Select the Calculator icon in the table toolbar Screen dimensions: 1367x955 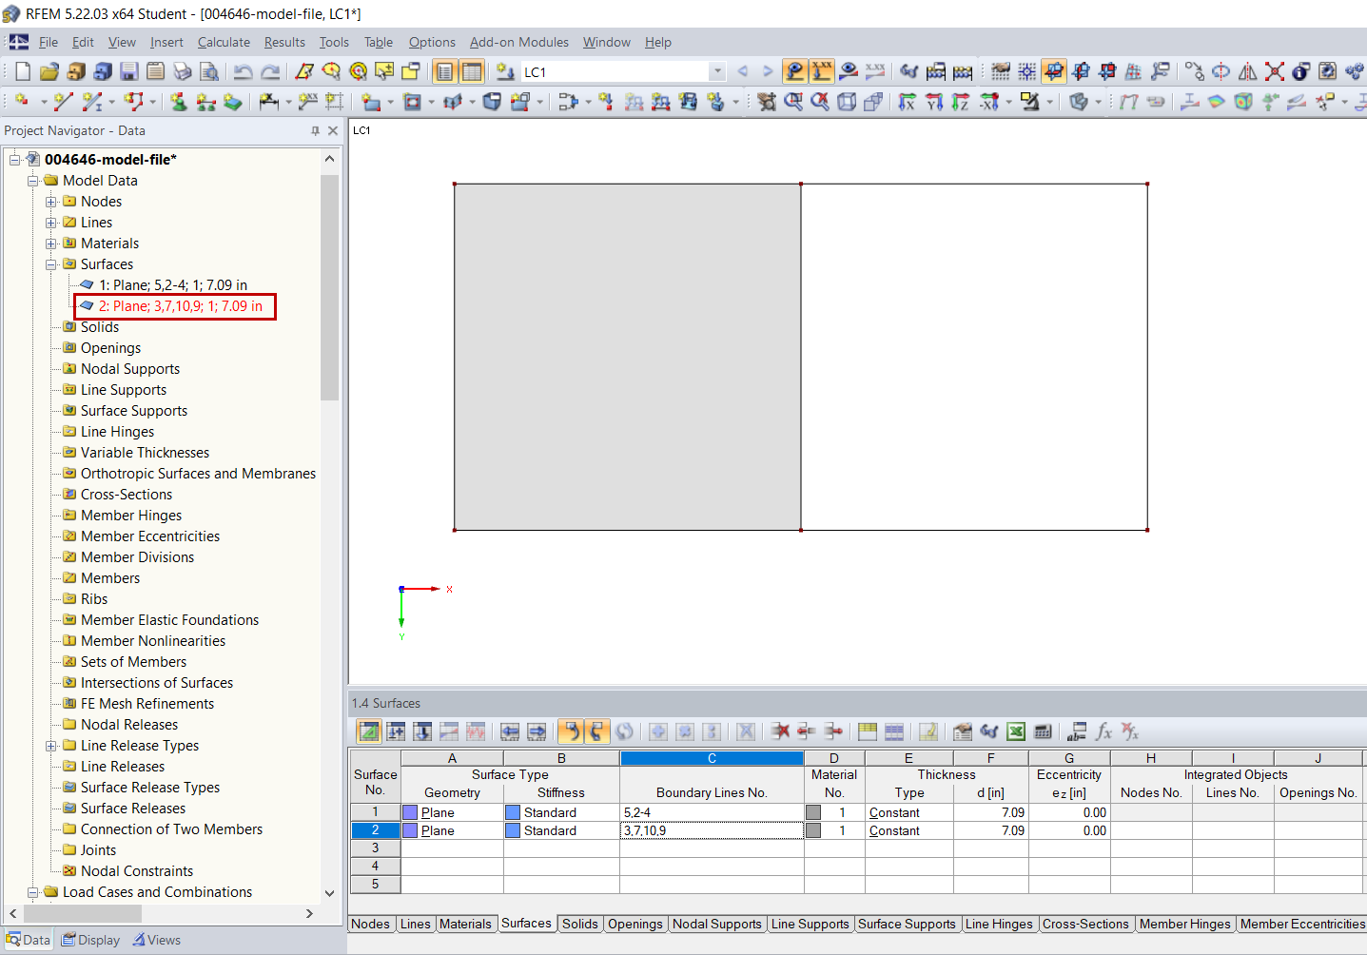click(x=1043, y=731)
